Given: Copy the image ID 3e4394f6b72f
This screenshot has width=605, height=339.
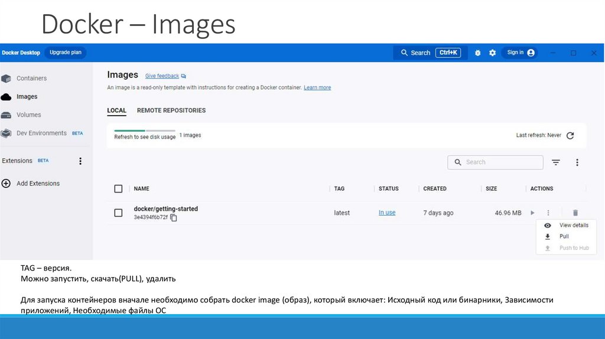Looking at the screenshot, I should click(x=174, y=217).
